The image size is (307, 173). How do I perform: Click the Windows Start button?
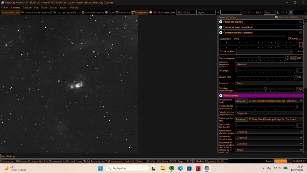(100, 168)
